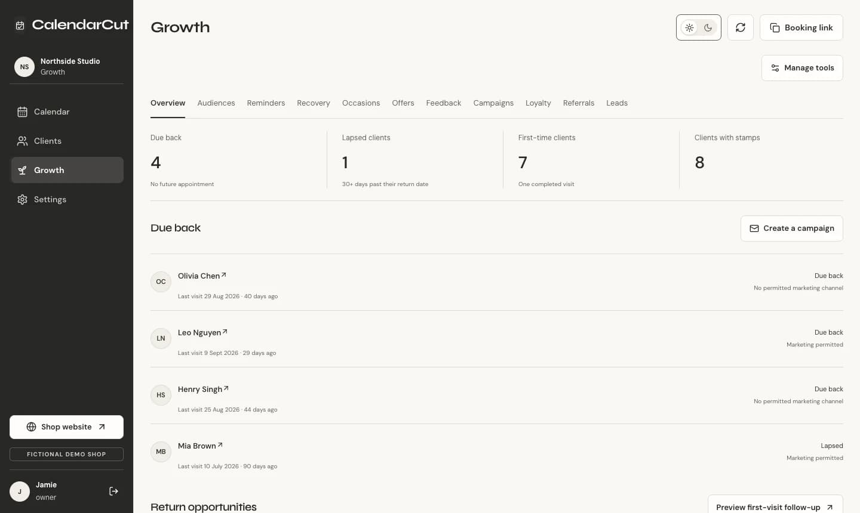860x513 pixels.
Task: Click the First-time clients count of 7
Action: pos(523,162)
